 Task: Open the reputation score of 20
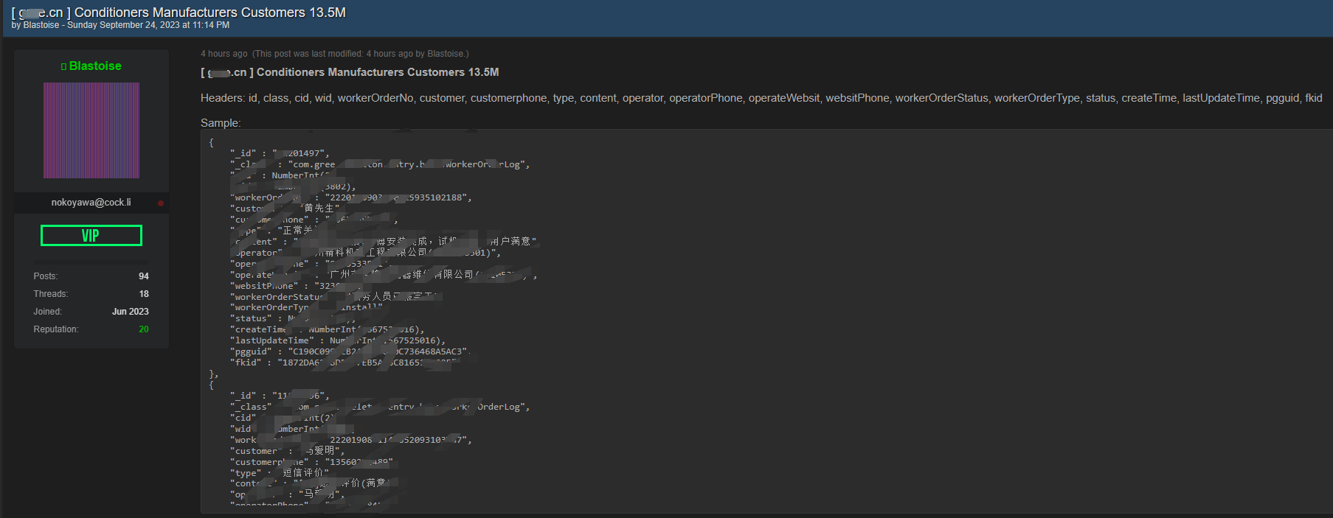tap(144, 329)
